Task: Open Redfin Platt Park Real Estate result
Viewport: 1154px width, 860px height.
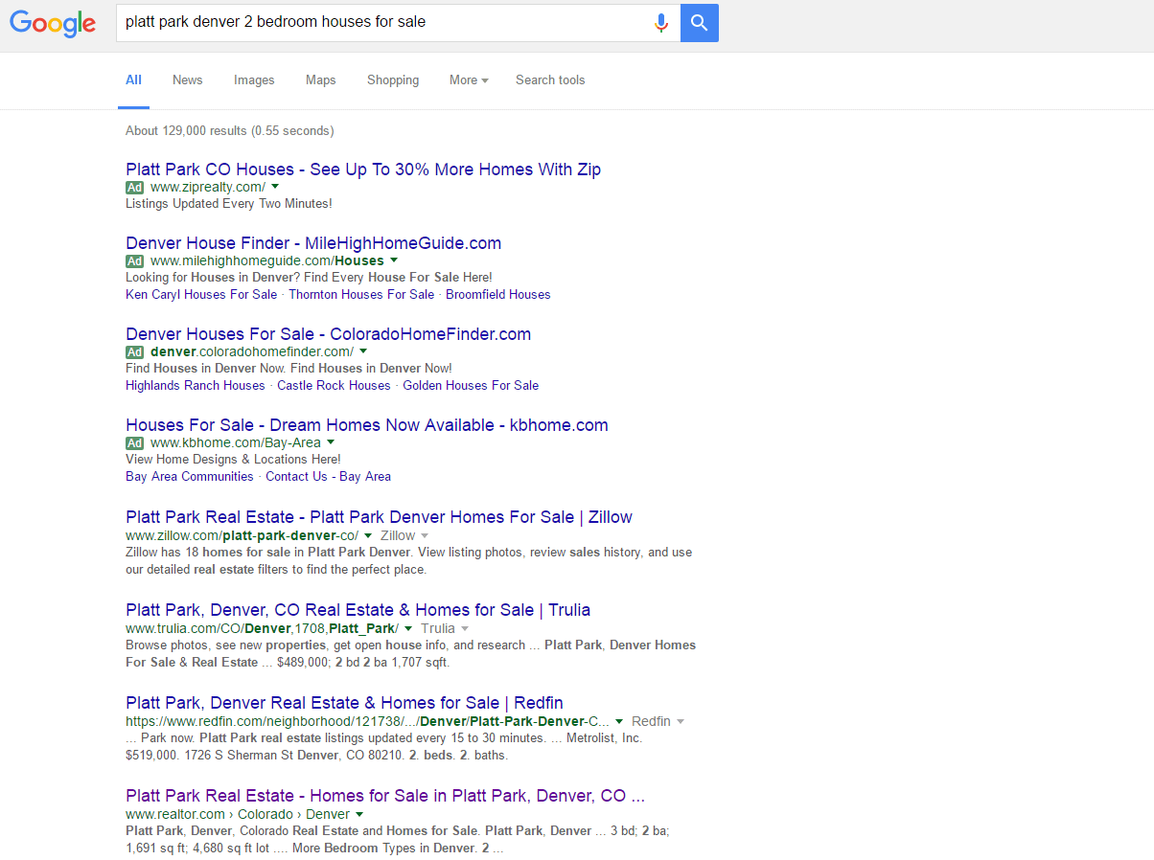Action: 344,703
